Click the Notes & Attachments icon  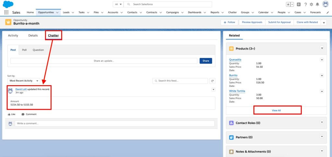pyautogui.click(x=231, y=152)
